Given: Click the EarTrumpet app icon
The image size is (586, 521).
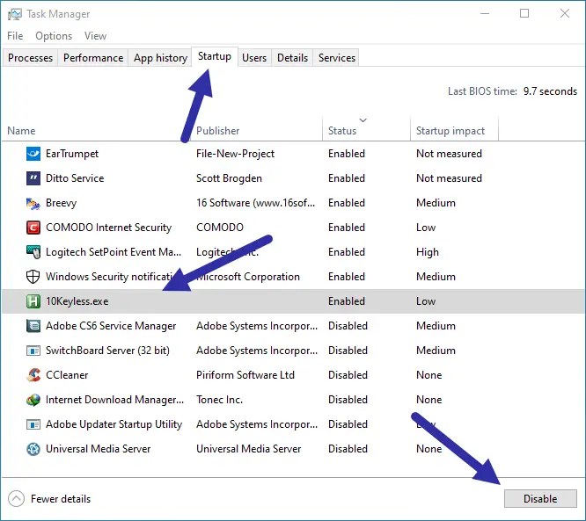Looking at the screenshot, I should click(33, 154).
